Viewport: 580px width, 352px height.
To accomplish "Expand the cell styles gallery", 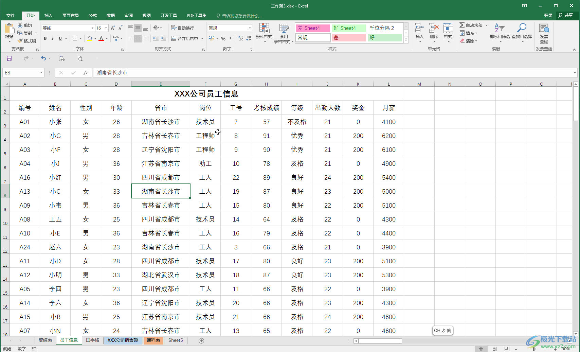I will [406, 40].
